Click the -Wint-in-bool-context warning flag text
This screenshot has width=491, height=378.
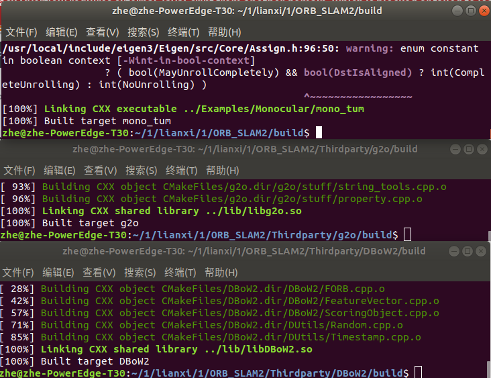(186, 60)
